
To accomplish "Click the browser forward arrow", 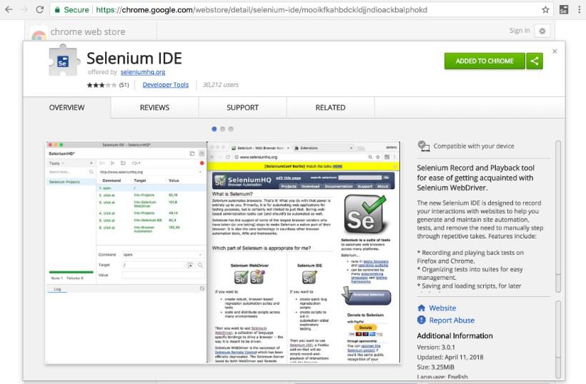I will coord(24,9).
